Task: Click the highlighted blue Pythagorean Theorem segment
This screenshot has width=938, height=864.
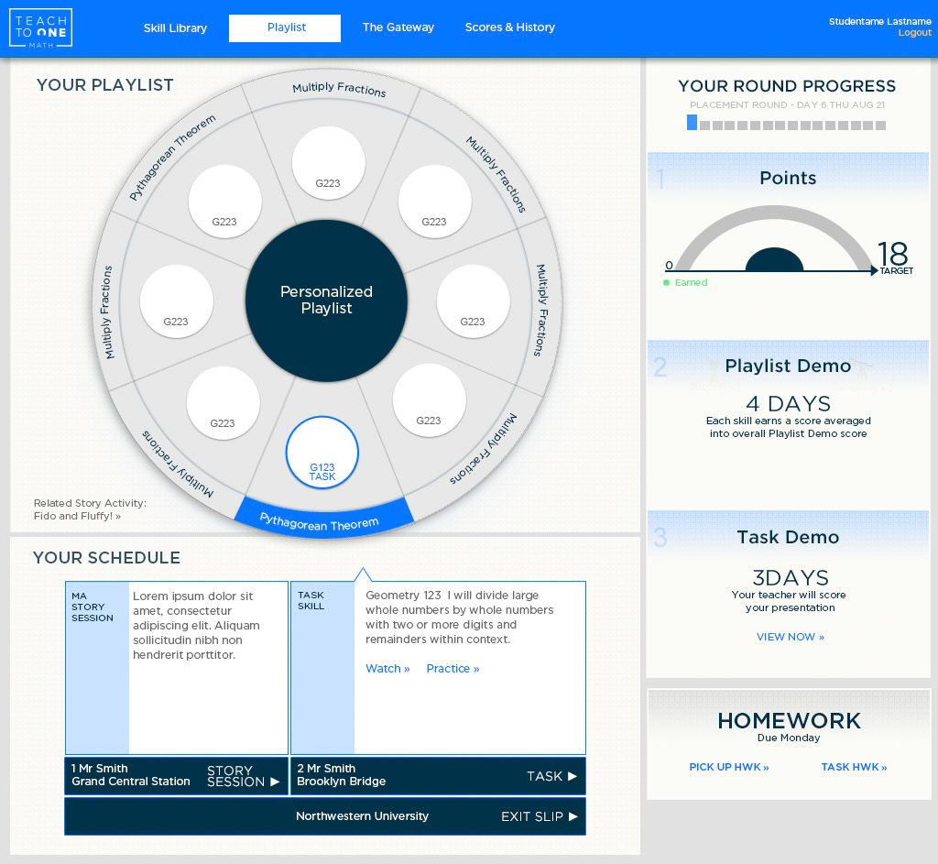Action: [323, 519]
